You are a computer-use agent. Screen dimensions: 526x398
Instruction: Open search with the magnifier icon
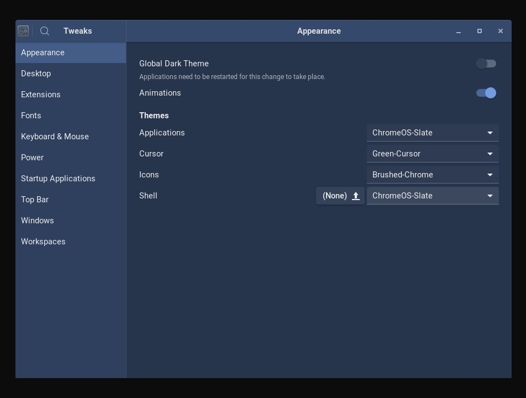click(45, 31)
